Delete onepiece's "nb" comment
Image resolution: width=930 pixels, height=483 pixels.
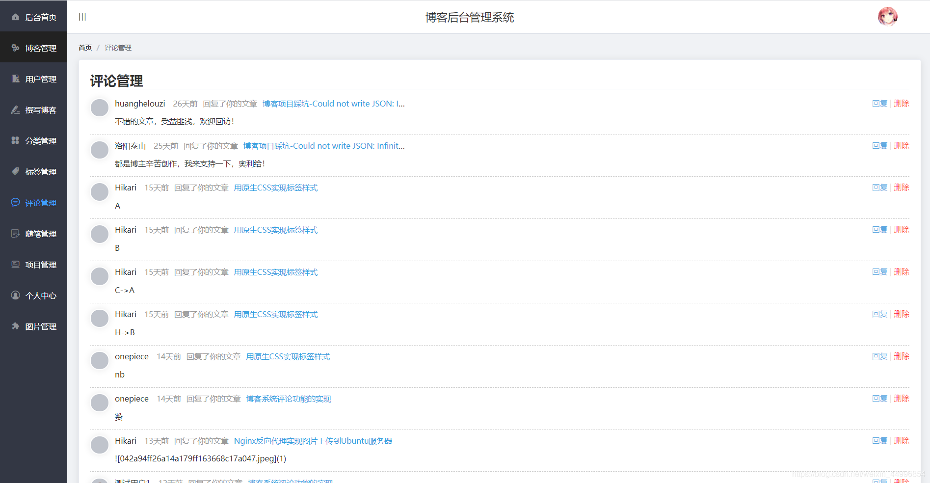click(x=902, y=356)
